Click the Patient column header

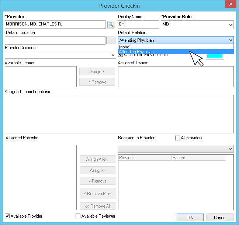point(198,158)
